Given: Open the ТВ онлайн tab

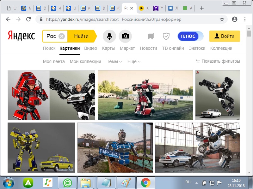Looking at the screenshot, I should (x=173, y=48).
